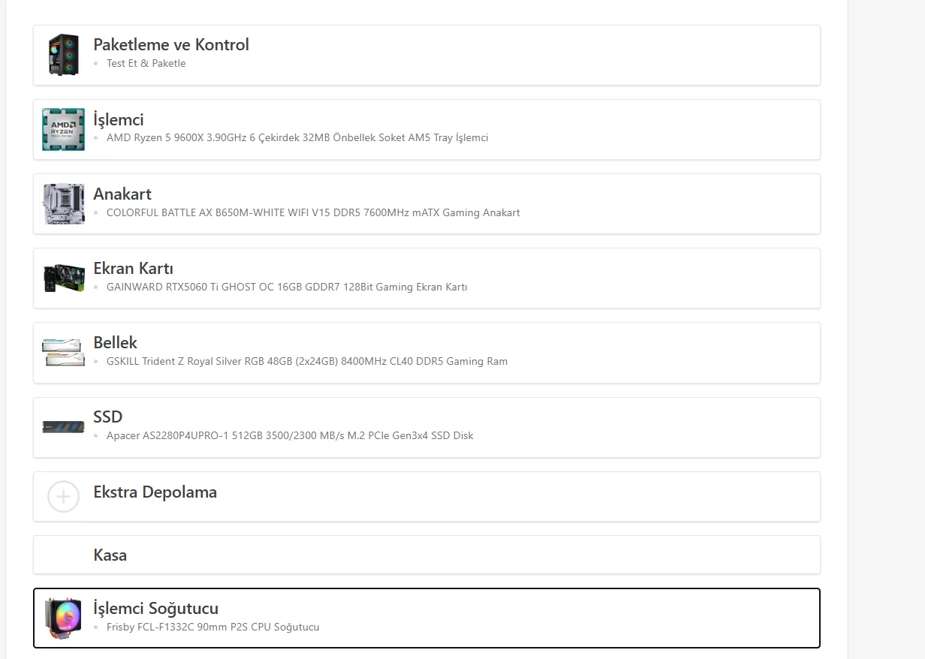The image size is (925, 659).
Task: Expand the Ekstra Depolama row
Action: tap(155, 492)
